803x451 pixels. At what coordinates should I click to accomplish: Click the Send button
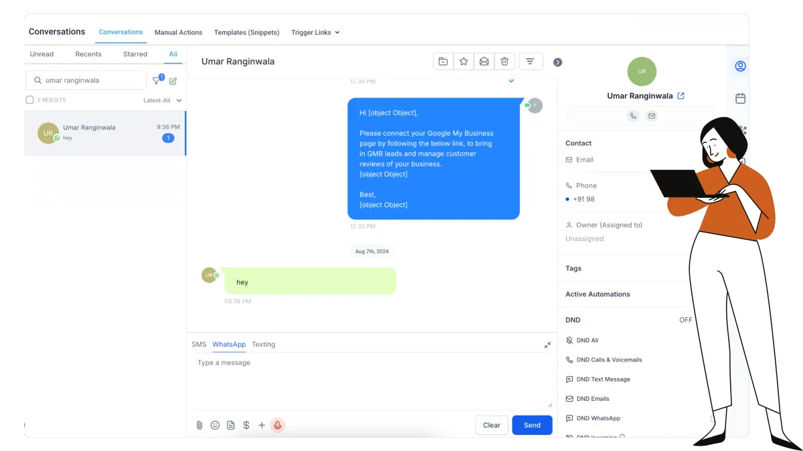pyautogui.click(x=532, y=425)
